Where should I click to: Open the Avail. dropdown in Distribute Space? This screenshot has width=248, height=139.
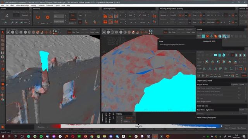pos(227,76)
